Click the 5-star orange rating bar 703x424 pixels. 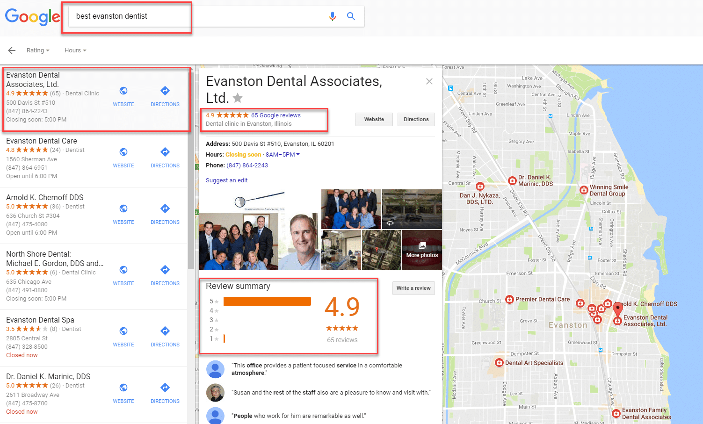[x=267, y=301]
